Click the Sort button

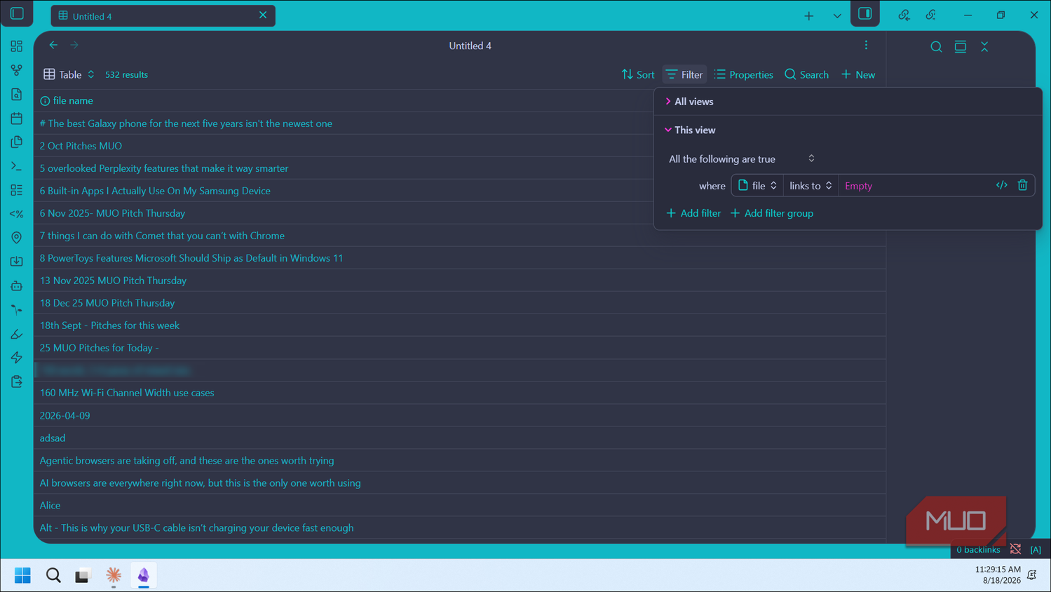click(x=638, y=74)
